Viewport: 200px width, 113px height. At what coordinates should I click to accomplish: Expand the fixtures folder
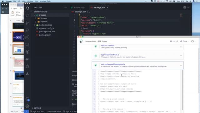click(x=36, y=19)
